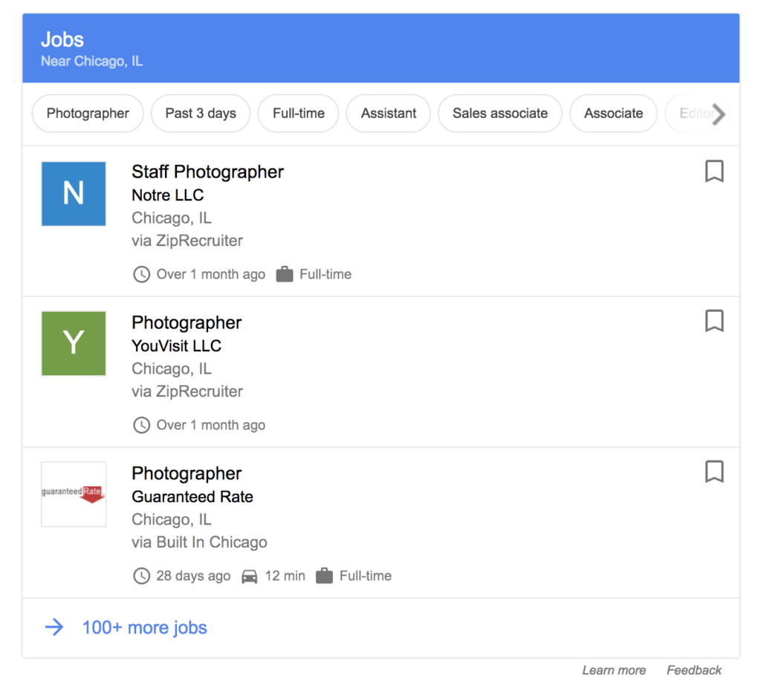Click the Guaranteed Rate company logo
This screenshot has width=761, height=687.
74,494
